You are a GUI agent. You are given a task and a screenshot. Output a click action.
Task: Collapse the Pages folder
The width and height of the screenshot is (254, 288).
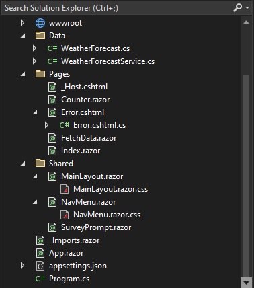[23, 74]
